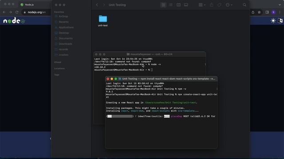Viewport: 284px width, 159px height.
Task: Click the iCloud section header
Action: click(58, 62)
